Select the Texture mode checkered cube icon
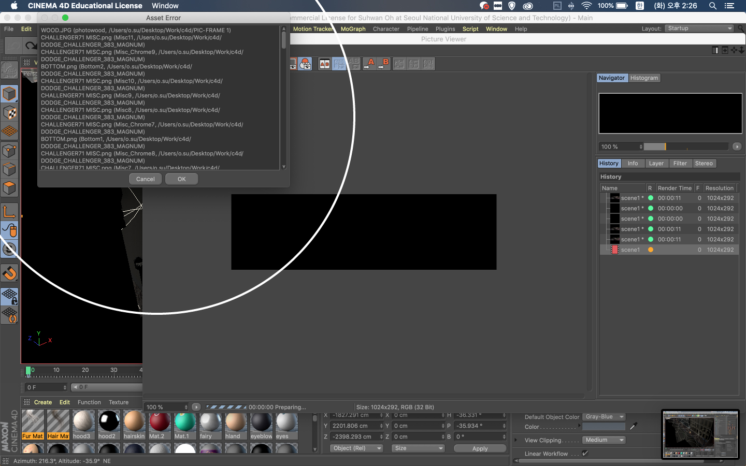This screenshot has height=466, width=746. click(9, 113)
